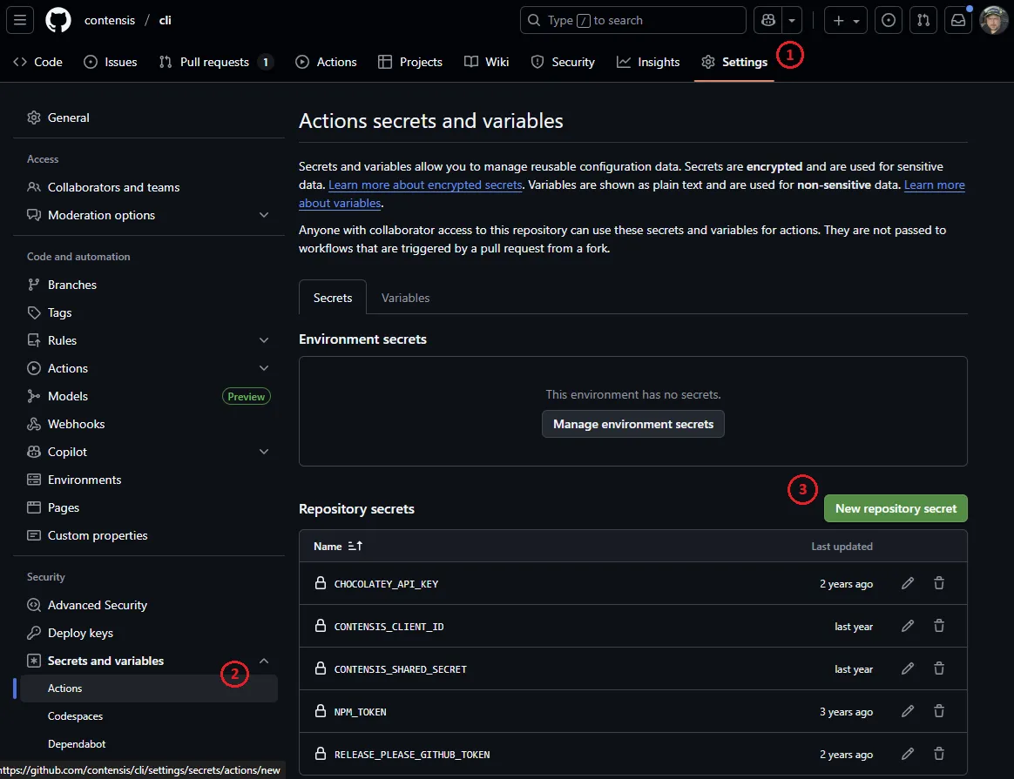Screen dimensions: 1014x779
Task: Open the Pull requests tab
Action: [215, 62]
